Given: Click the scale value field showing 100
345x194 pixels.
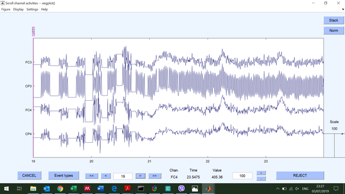Looking at the screenshot, I should click(242, 176).
